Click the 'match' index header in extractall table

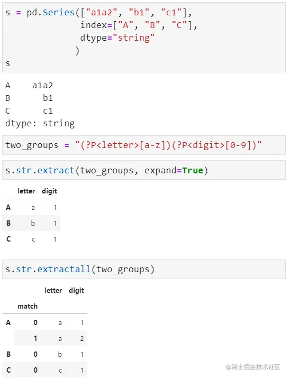[x=28, y=307]
